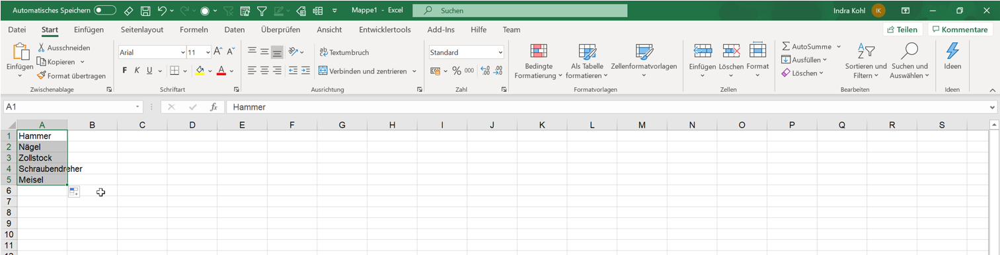The width and height of the screenshot is (1000, 255).
Task: Expand Verbinden und zentrieren options arrow
Action: 414,71
